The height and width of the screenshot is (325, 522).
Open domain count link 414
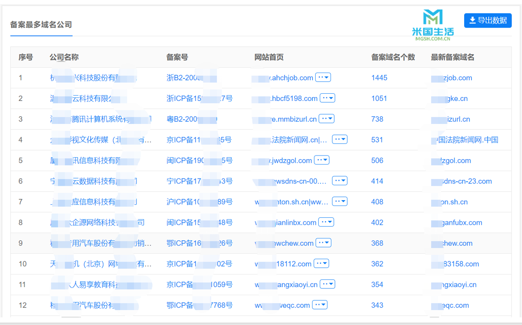pos(377,181)
